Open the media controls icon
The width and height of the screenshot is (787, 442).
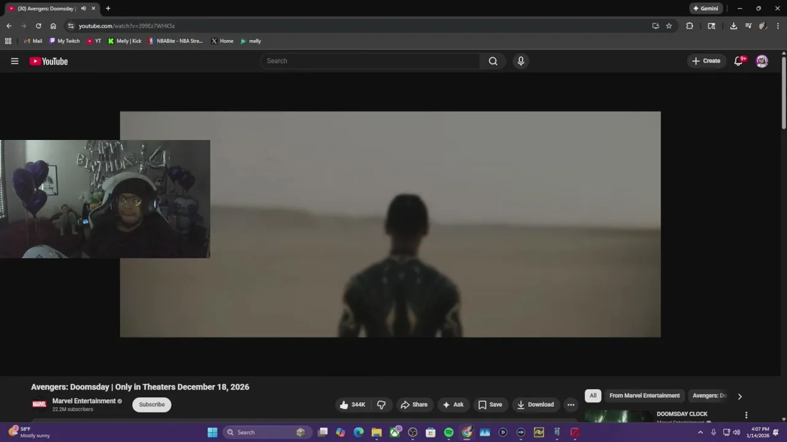click(x=748, y=26)
